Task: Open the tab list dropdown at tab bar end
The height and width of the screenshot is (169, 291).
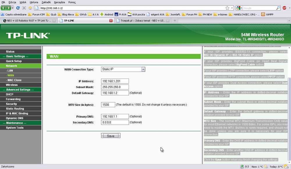Action: (289, 21)
